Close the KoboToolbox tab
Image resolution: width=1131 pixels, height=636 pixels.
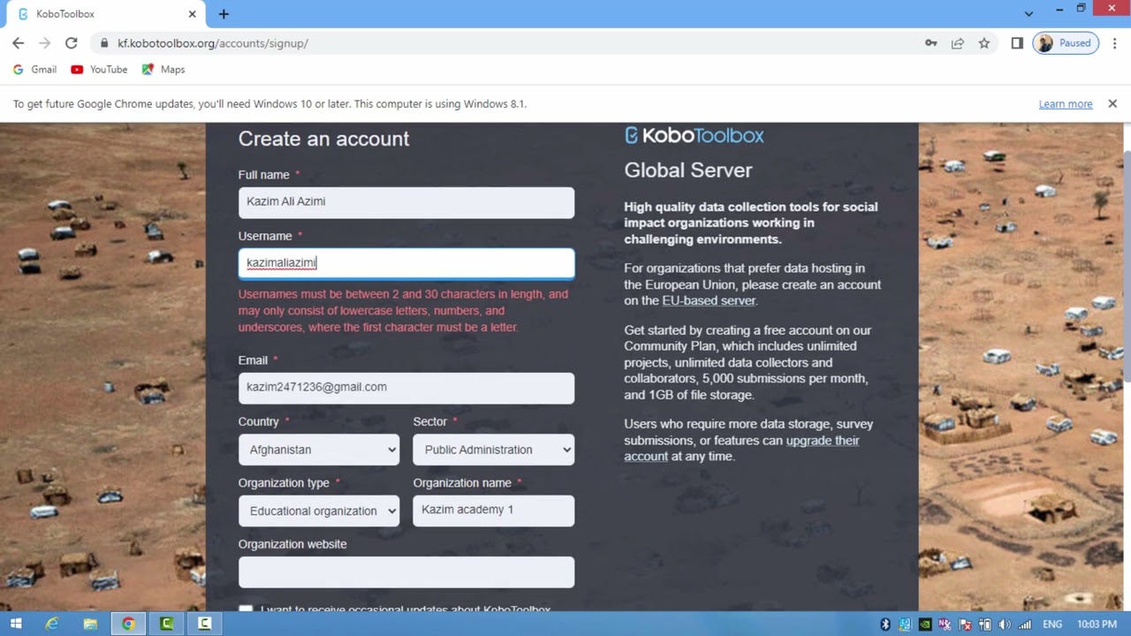coord(192,14)
